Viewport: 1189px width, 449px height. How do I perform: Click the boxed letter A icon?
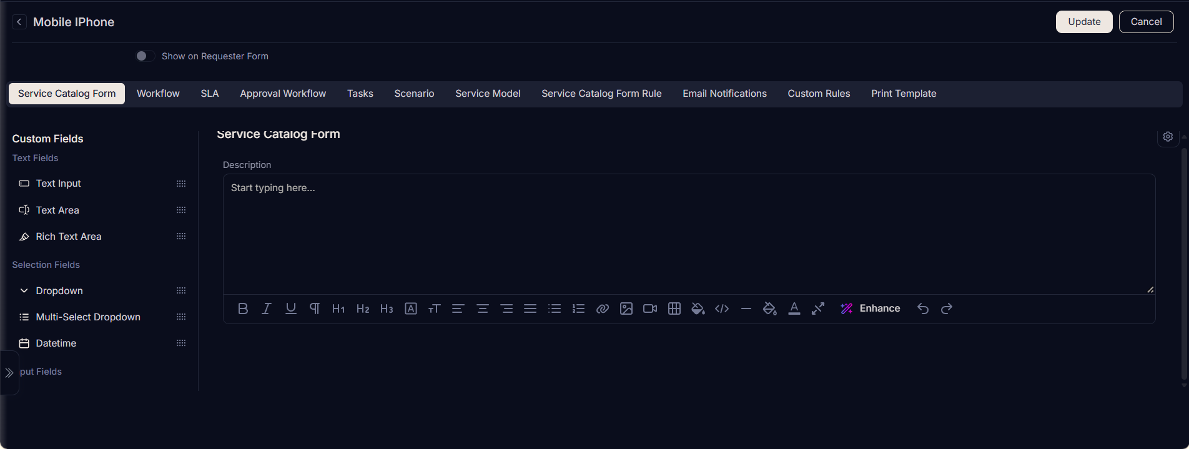point(411,308)
